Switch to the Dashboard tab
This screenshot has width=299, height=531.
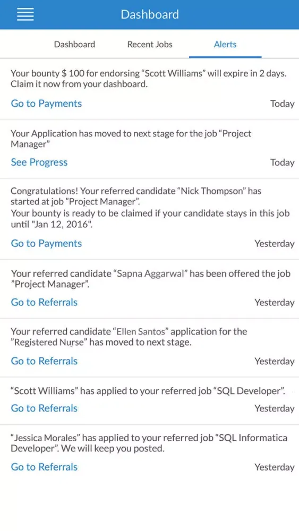pos(74,45)
